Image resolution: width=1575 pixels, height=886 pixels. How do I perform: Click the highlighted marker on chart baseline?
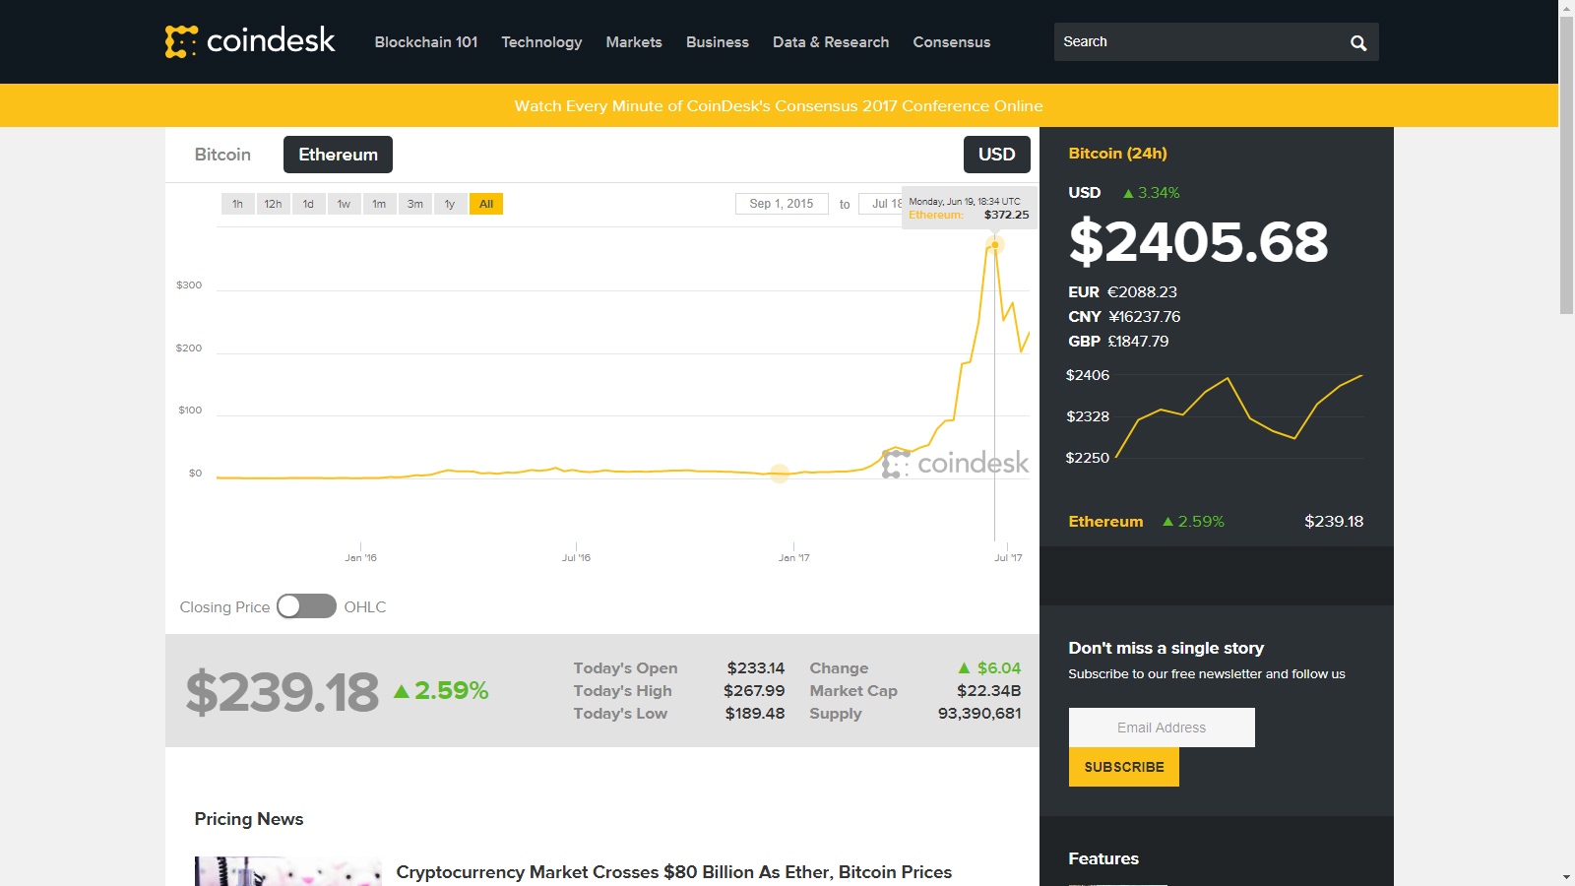(x=780, y=474)
